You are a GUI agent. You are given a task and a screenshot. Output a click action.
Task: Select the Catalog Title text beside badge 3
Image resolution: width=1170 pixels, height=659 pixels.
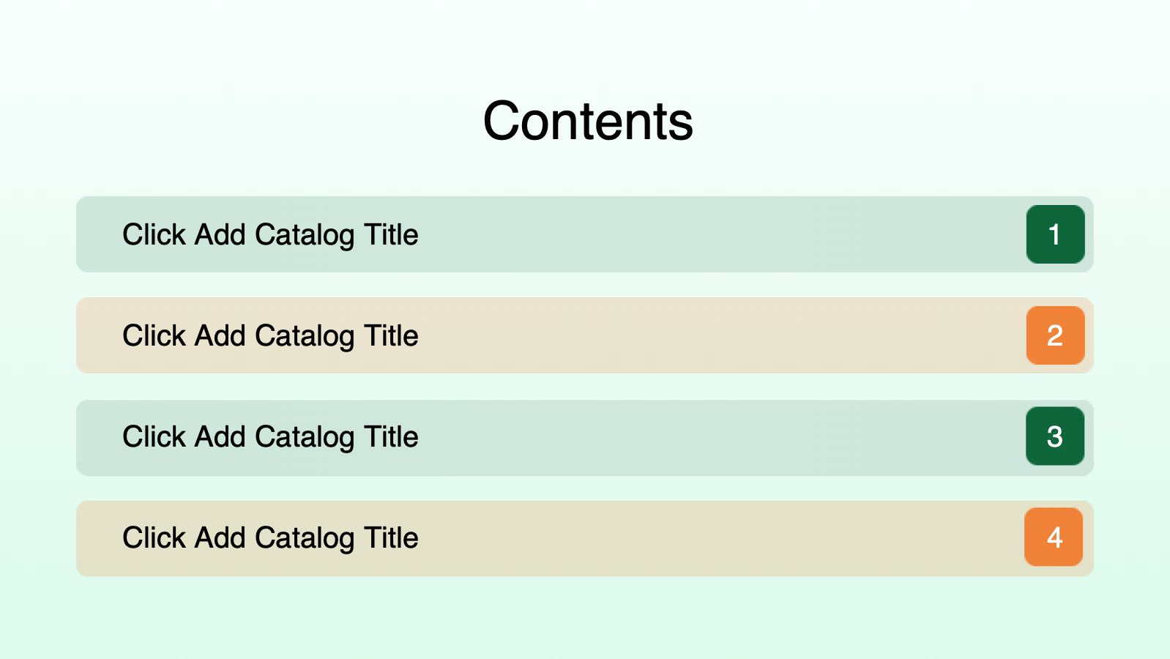coord(270,437)
